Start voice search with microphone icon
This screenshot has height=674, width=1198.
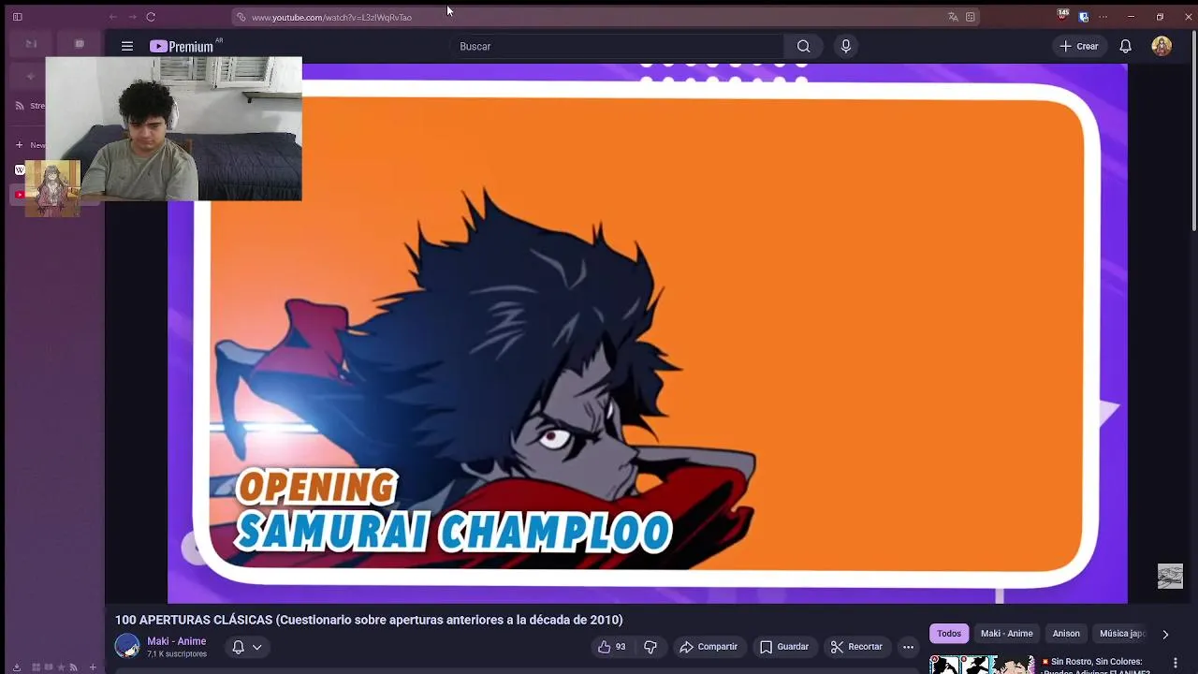(845, 46)
